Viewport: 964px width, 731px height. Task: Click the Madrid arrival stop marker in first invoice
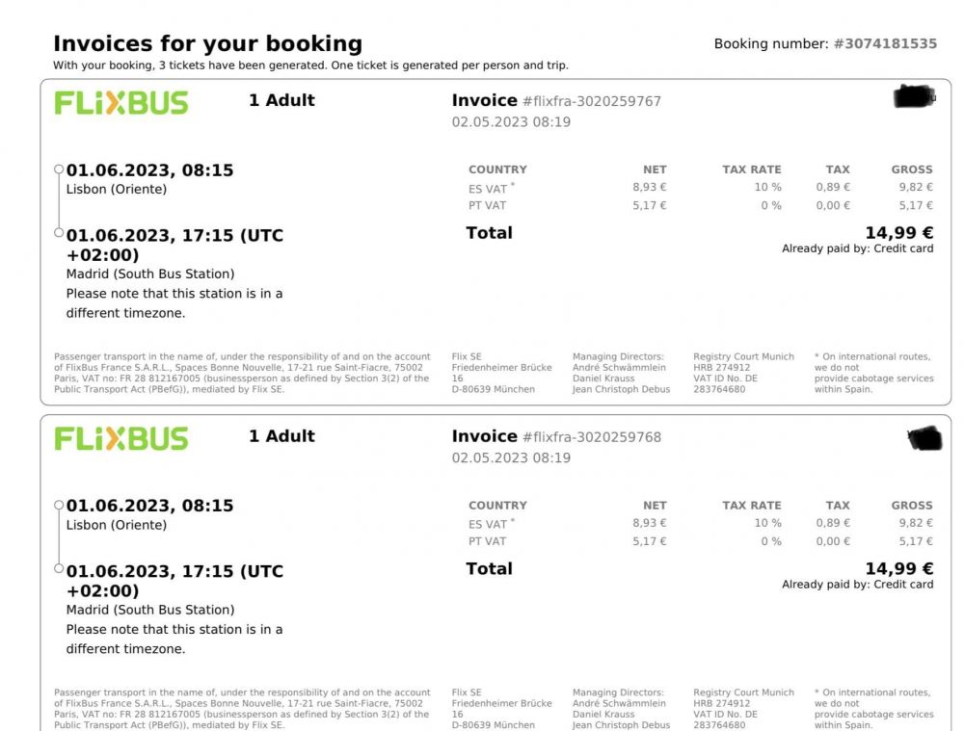click(x=59, y=233)
